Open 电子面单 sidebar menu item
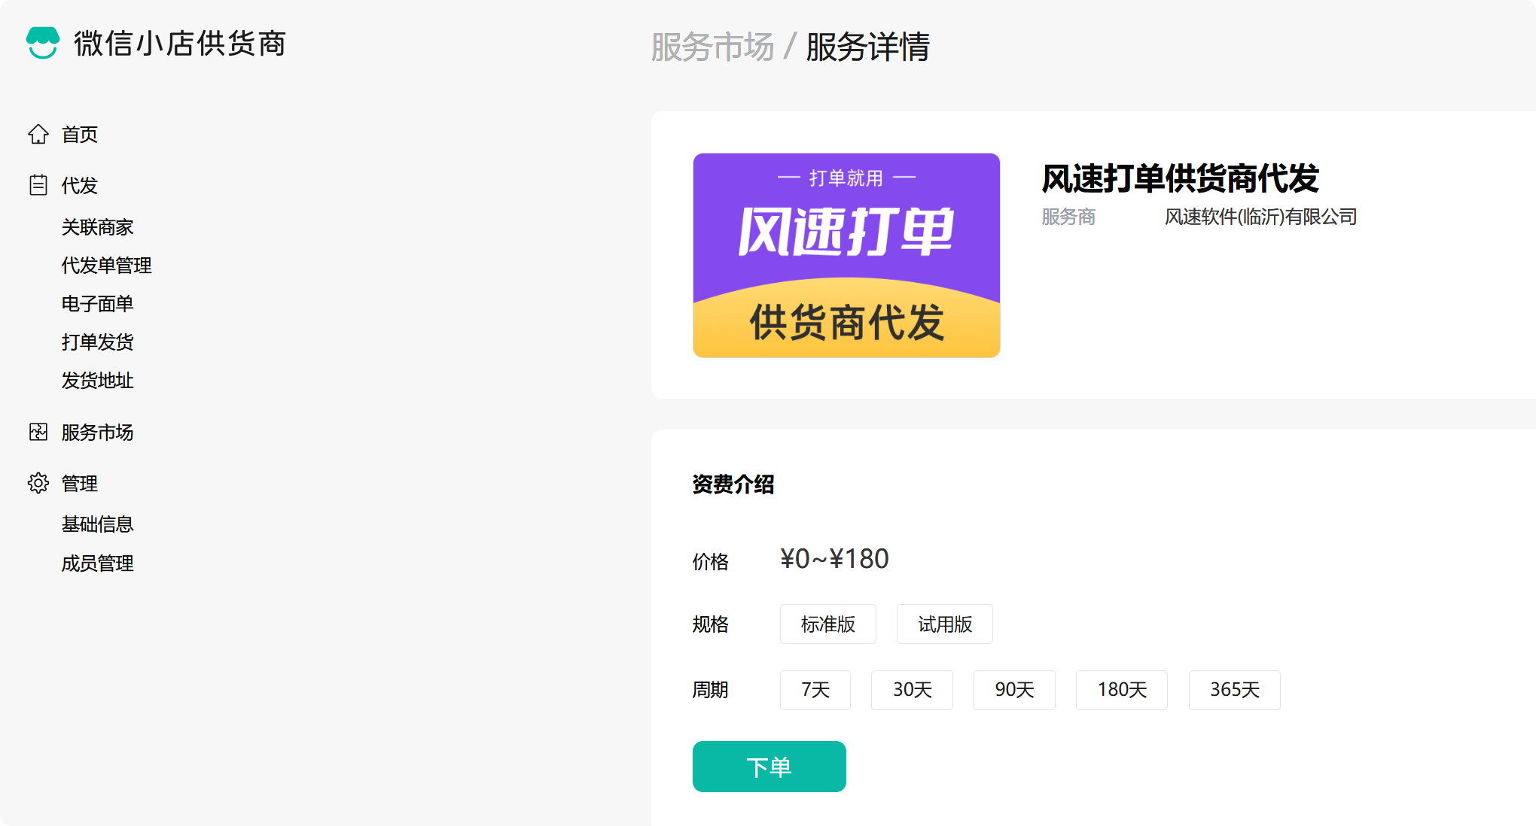The width and height of the screenshot is (1536, 826). (x=97, y=304)
